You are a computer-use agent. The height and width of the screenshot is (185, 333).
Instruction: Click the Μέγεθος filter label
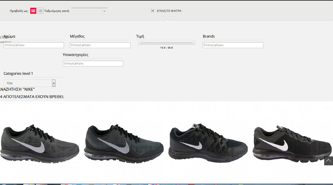[x=77, y=36]
